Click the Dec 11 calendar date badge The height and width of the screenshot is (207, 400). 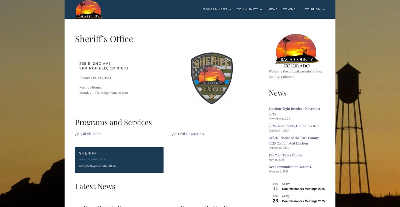275,187
